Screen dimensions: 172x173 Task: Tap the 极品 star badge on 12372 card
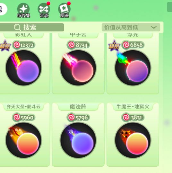click(x=5, y=46)
